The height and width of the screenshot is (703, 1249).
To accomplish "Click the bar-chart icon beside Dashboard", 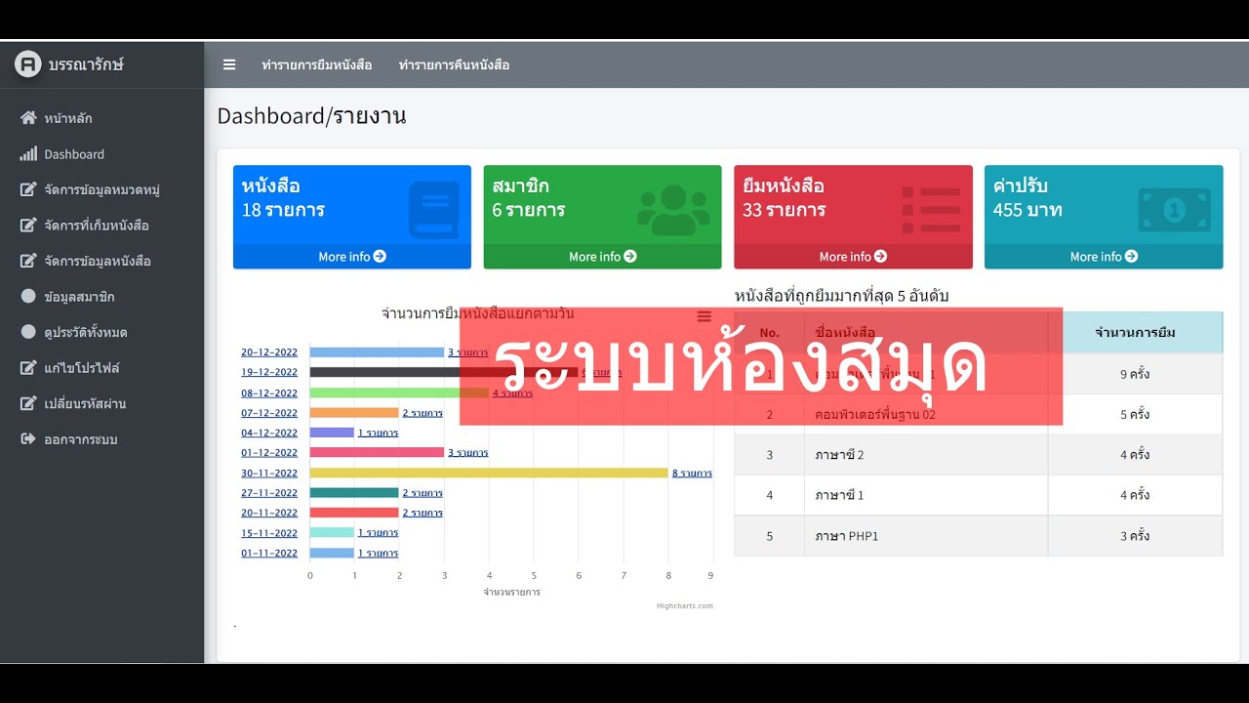I will click(28, 154).
